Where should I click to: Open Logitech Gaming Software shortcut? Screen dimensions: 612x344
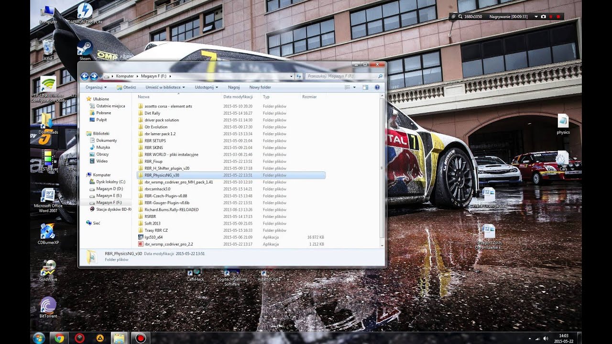tap(232, 277)
